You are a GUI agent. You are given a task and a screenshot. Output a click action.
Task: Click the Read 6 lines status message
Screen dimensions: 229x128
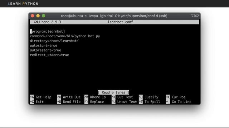point(113,92)
